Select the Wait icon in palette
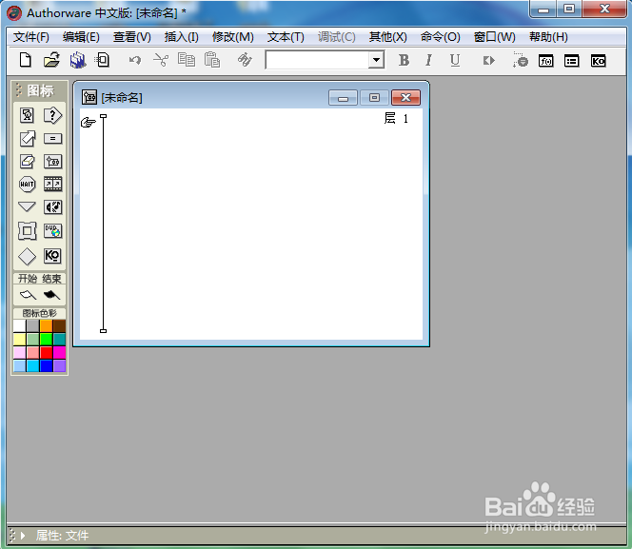 (x=27, y=184)
